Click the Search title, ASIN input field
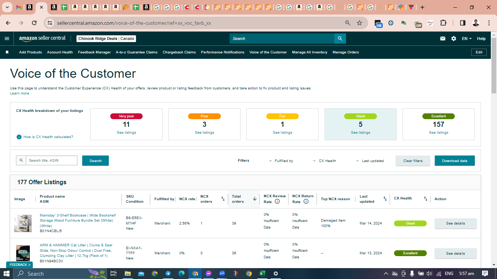Screen dimensions: 497x279 coord(52,161)
